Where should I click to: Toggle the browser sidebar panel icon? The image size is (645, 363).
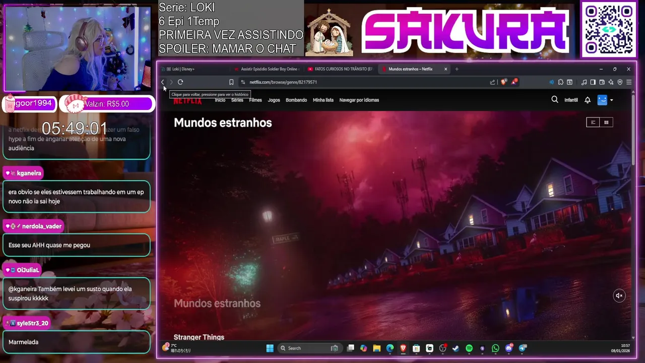[593, 82]
